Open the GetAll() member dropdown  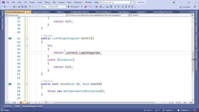(x=160, y=15)
